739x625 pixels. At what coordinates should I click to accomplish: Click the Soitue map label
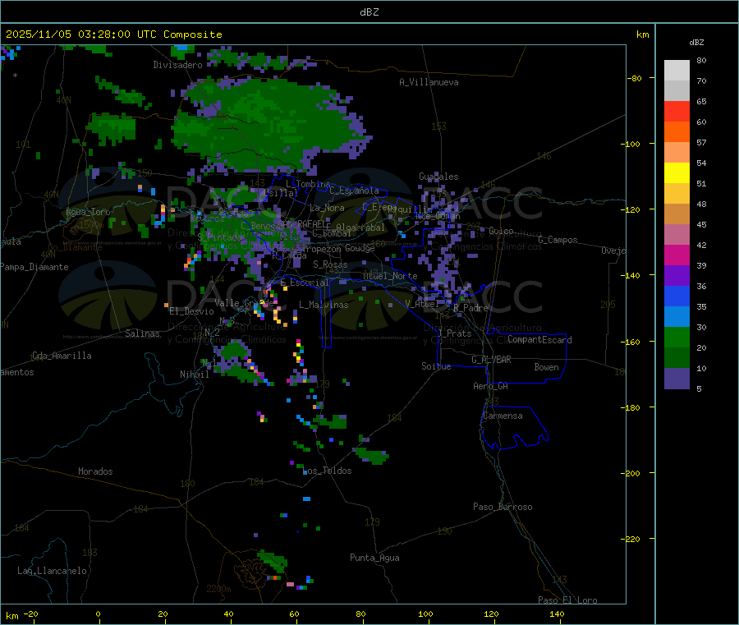tap(436, 366)
